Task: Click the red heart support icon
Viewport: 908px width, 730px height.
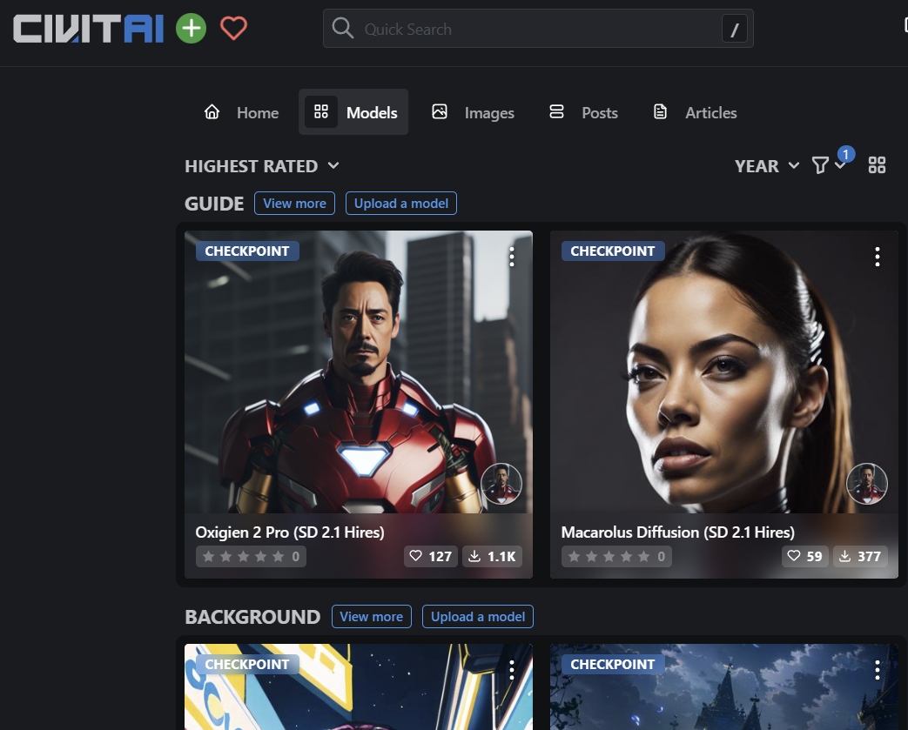Action: (x=233, y=29)
